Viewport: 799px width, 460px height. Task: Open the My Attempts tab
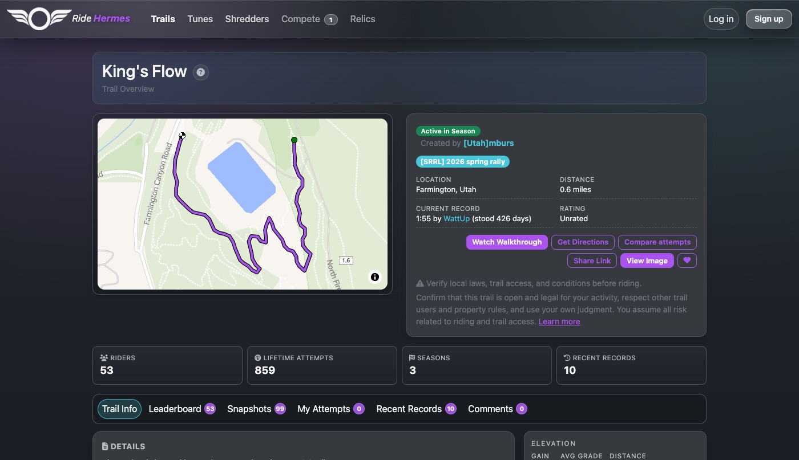click(x=331, y=409)
